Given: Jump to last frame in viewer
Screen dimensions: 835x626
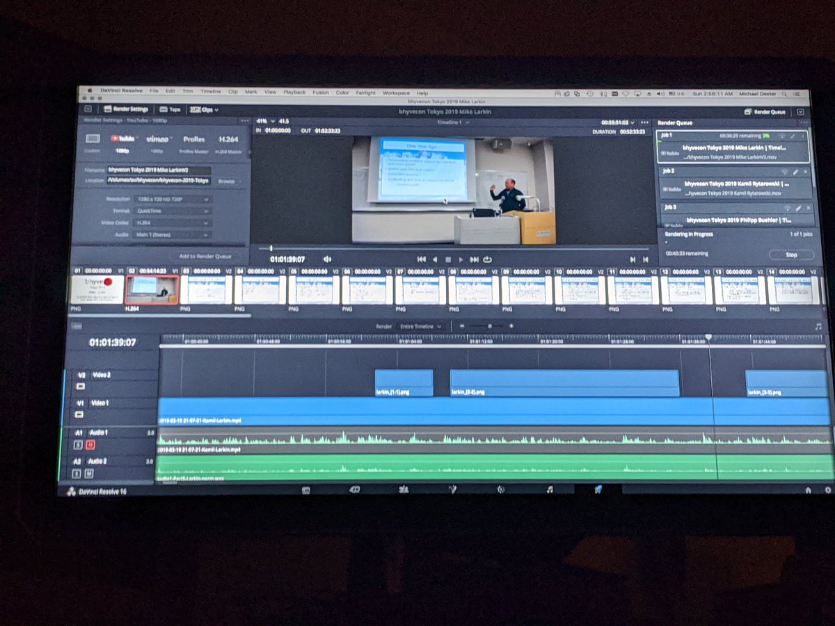Looking at the screenshot, I should pos(474,259).
